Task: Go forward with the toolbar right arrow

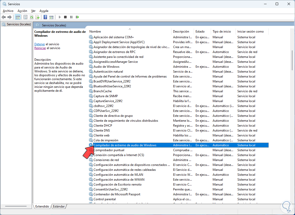Action: click(x=9, y=17)
